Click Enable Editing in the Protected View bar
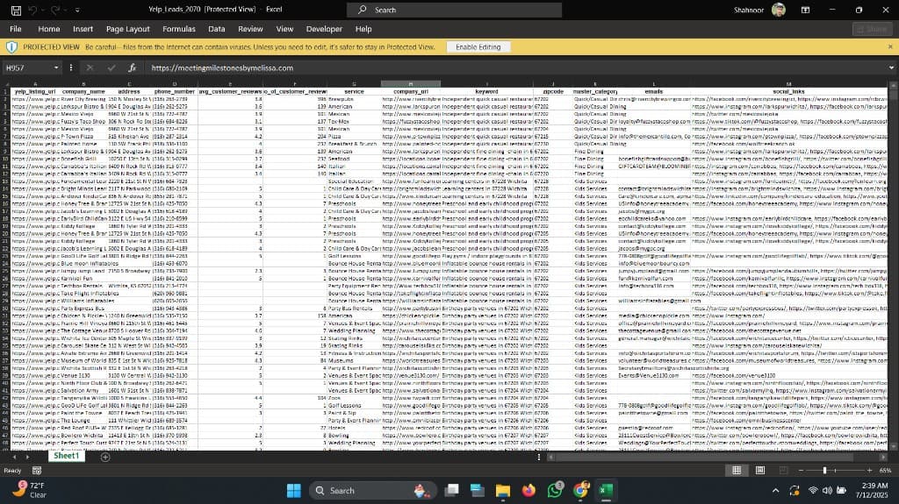This screenshot has height=504, width=899. click(478, 47)
